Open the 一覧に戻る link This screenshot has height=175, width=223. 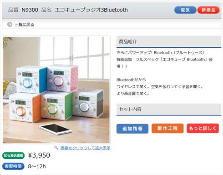[24, 25]
